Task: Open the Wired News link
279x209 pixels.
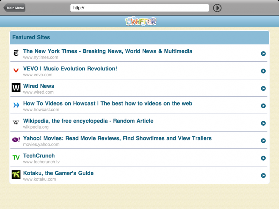Action: 39,86
